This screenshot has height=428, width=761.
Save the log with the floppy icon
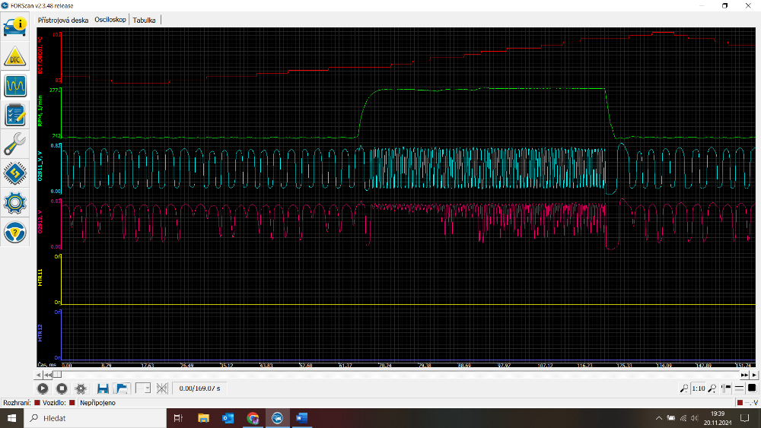point(103,388)
